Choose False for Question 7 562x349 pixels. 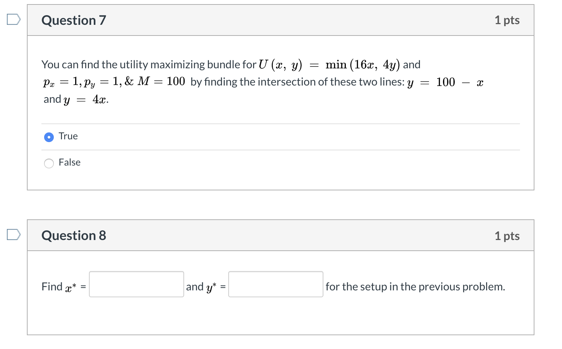[49, 163]
